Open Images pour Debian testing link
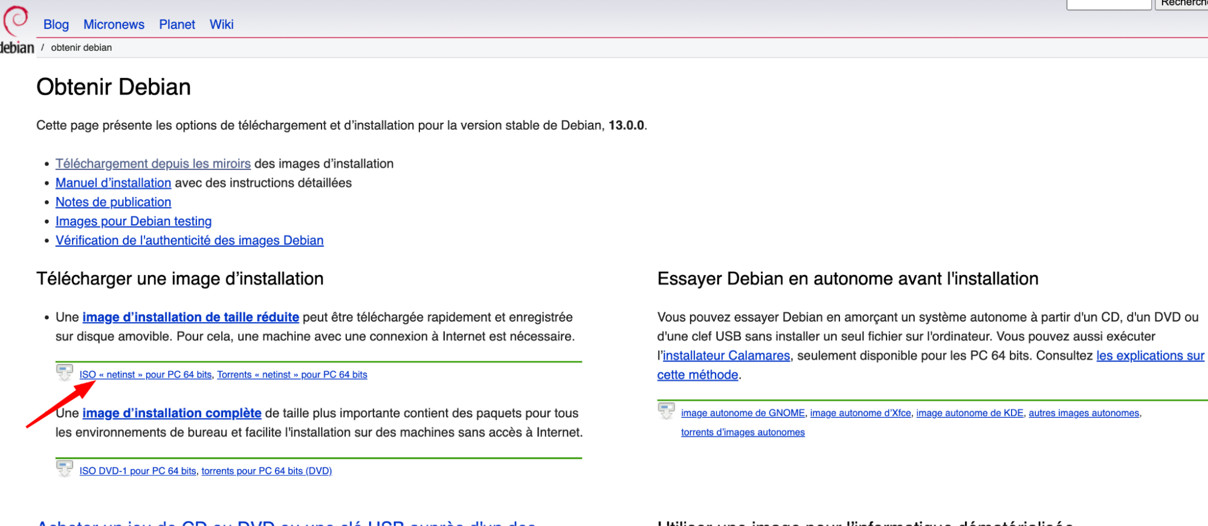This screenshot has width=1208, height=526. click(134, 221)
